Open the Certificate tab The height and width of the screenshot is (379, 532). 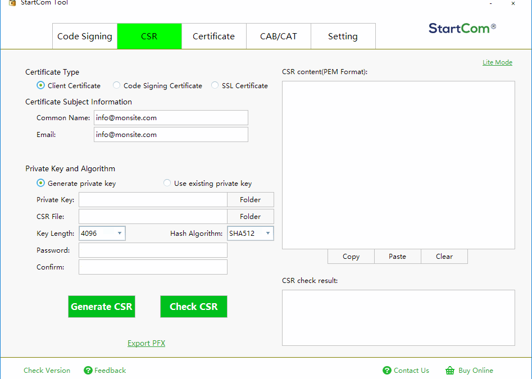(x=213, y=36)
